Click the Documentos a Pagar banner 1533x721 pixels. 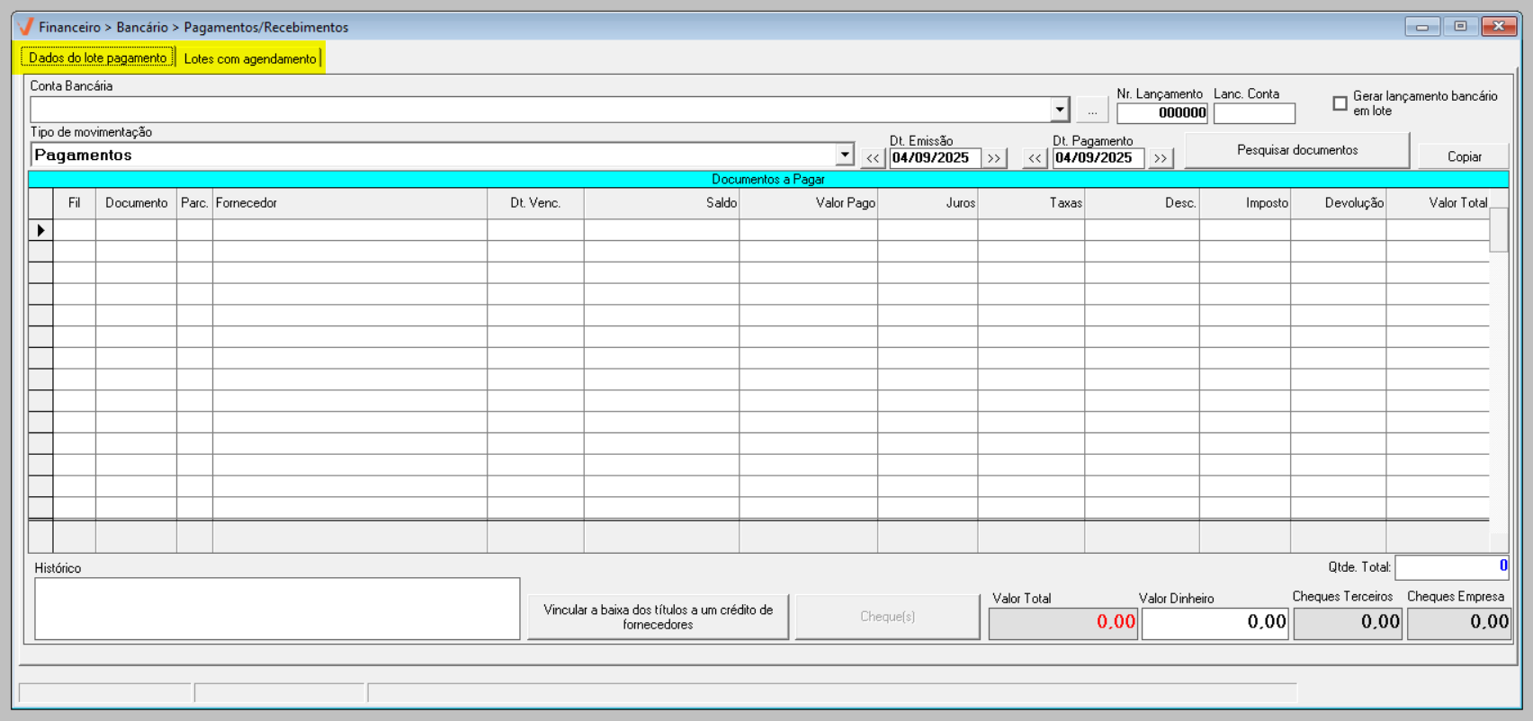click(768, 180)
